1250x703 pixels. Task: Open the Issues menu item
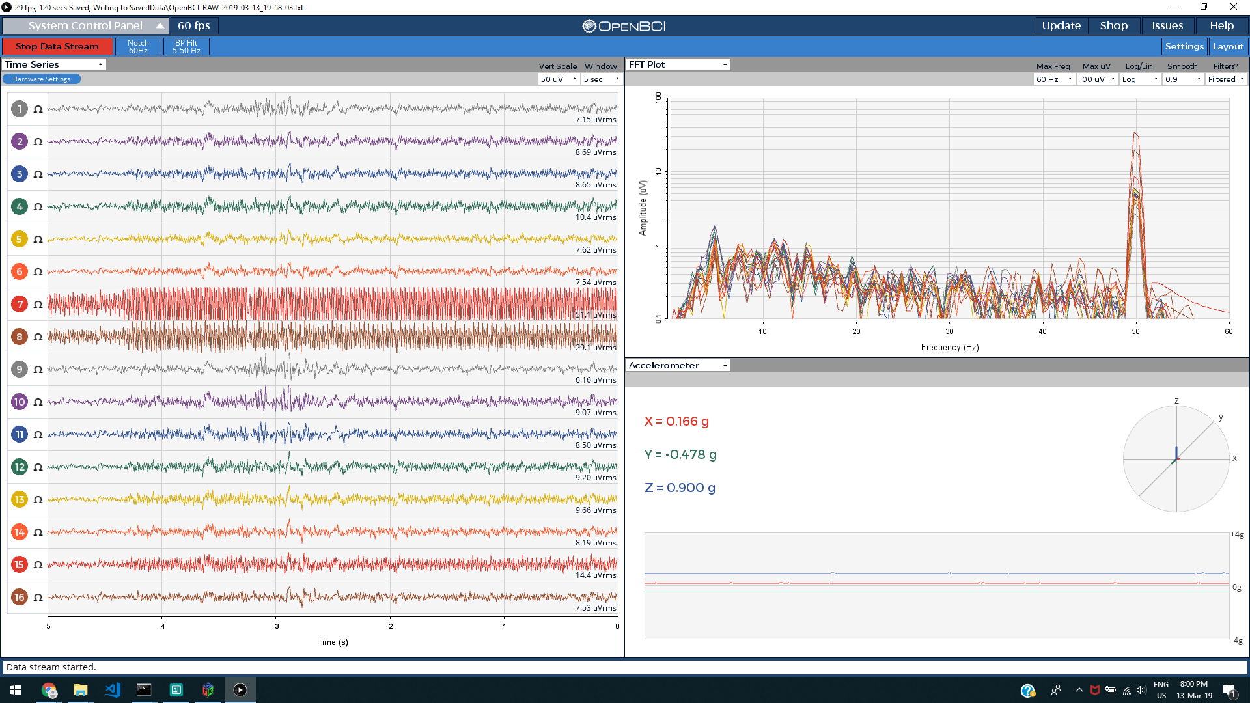[1167, 26]
